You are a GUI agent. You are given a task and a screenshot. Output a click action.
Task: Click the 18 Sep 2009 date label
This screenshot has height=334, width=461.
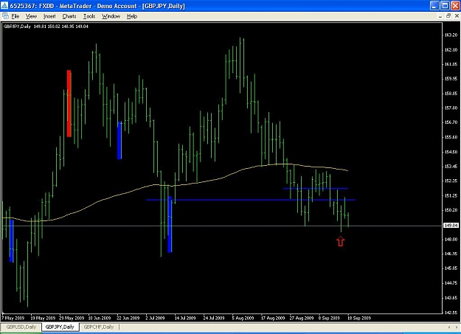point(359,318)
